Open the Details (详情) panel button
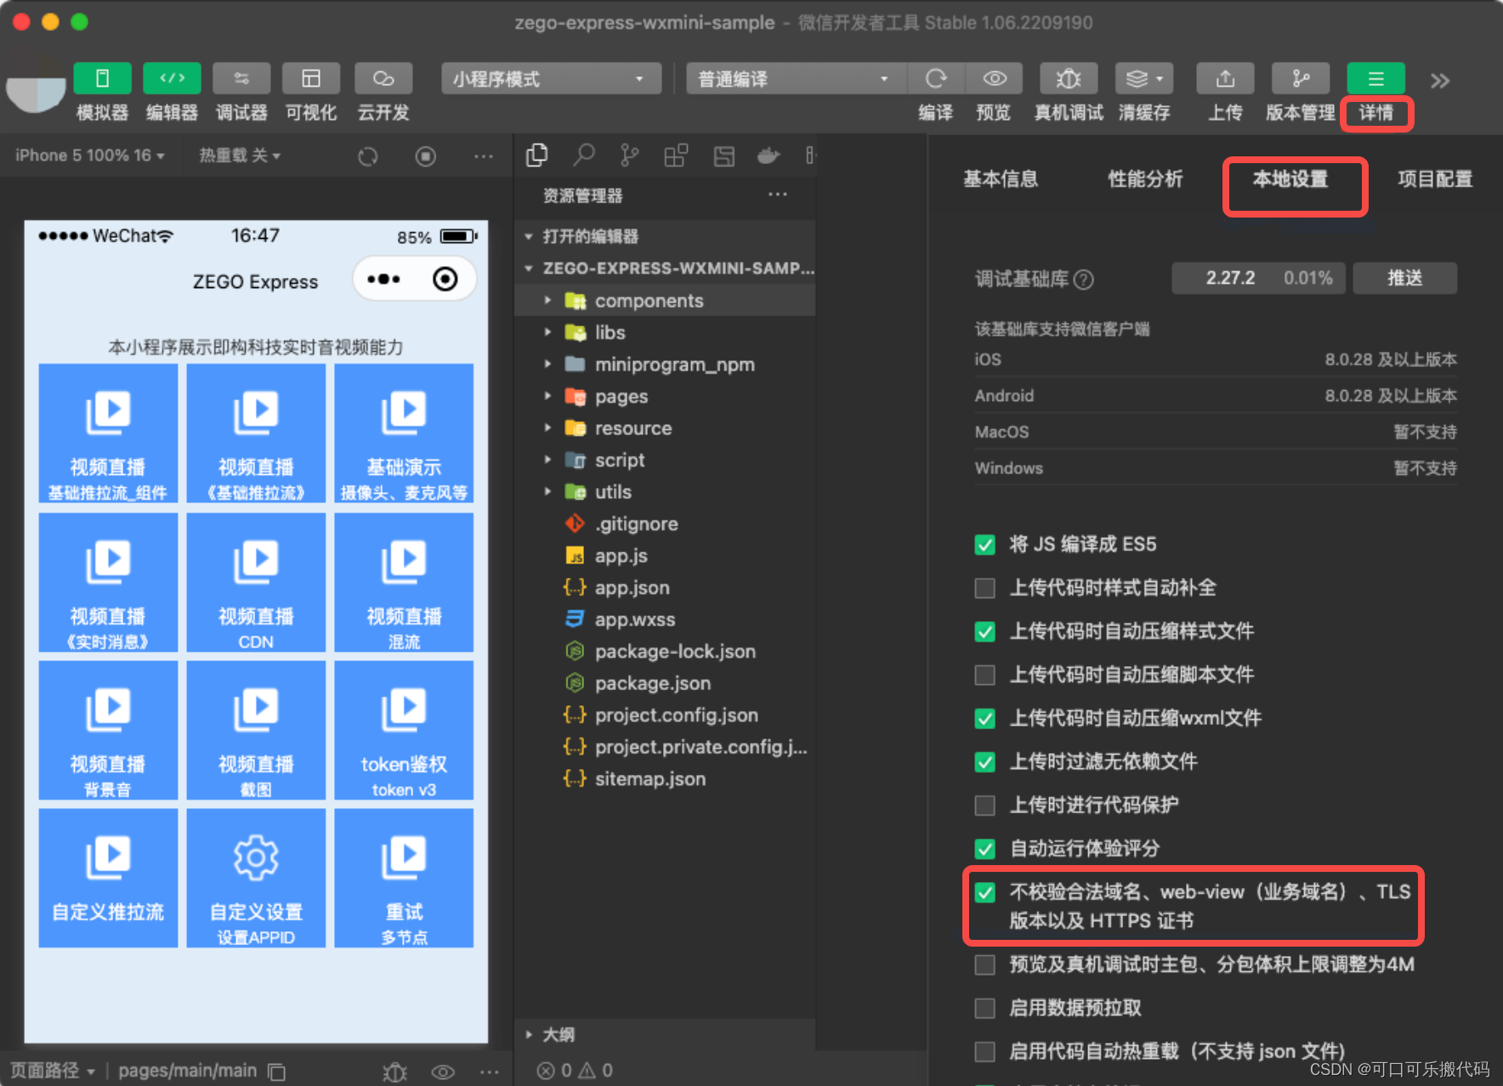The height and width of the screenshot is (1086, 1503). click(x=1375, y=79)
